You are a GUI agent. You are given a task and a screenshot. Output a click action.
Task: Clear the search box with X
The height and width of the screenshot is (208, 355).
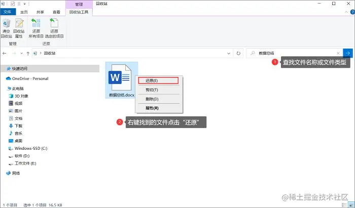[338, 53]
